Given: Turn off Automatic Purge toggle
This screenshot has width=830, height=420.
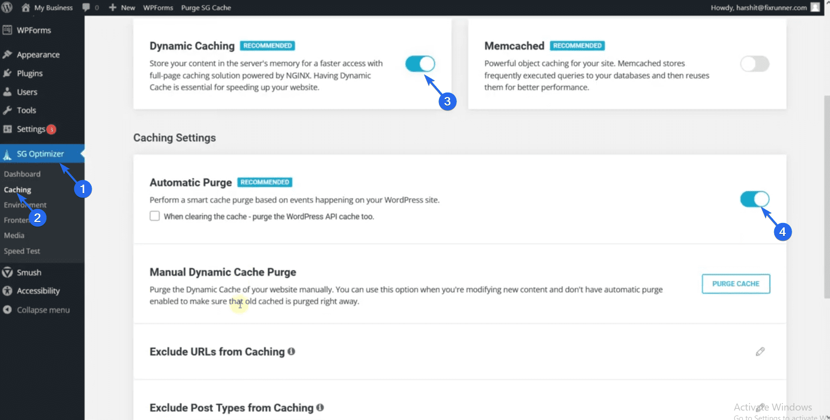Looking at the screenshot, I should coord(755,199).
